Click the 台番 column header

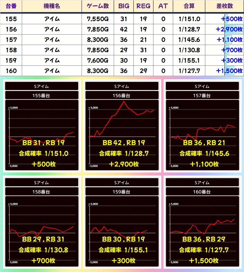pos(11,6)
